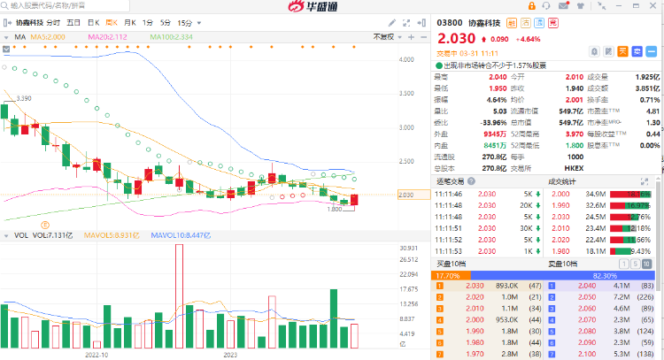Collapse the right panel arrow icon

tap(421, 23)
